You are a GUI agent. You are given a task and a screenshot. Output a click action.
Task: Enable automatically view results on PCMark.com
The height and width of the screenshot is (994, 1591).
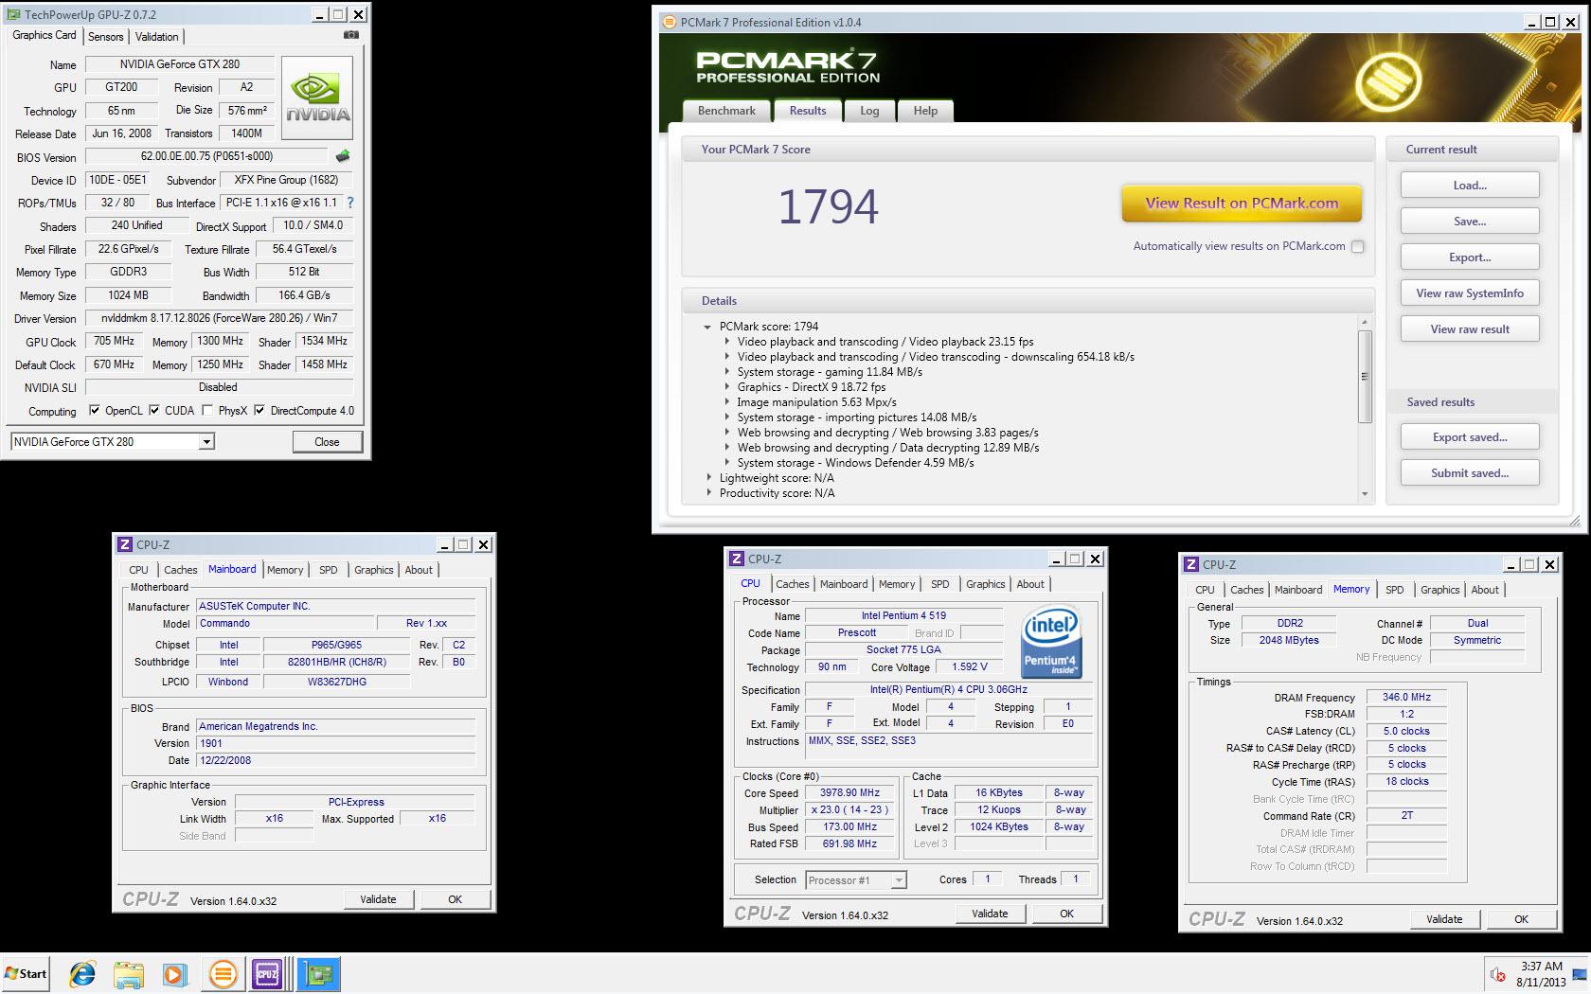pyautogui.click(x=1358, y=246)
